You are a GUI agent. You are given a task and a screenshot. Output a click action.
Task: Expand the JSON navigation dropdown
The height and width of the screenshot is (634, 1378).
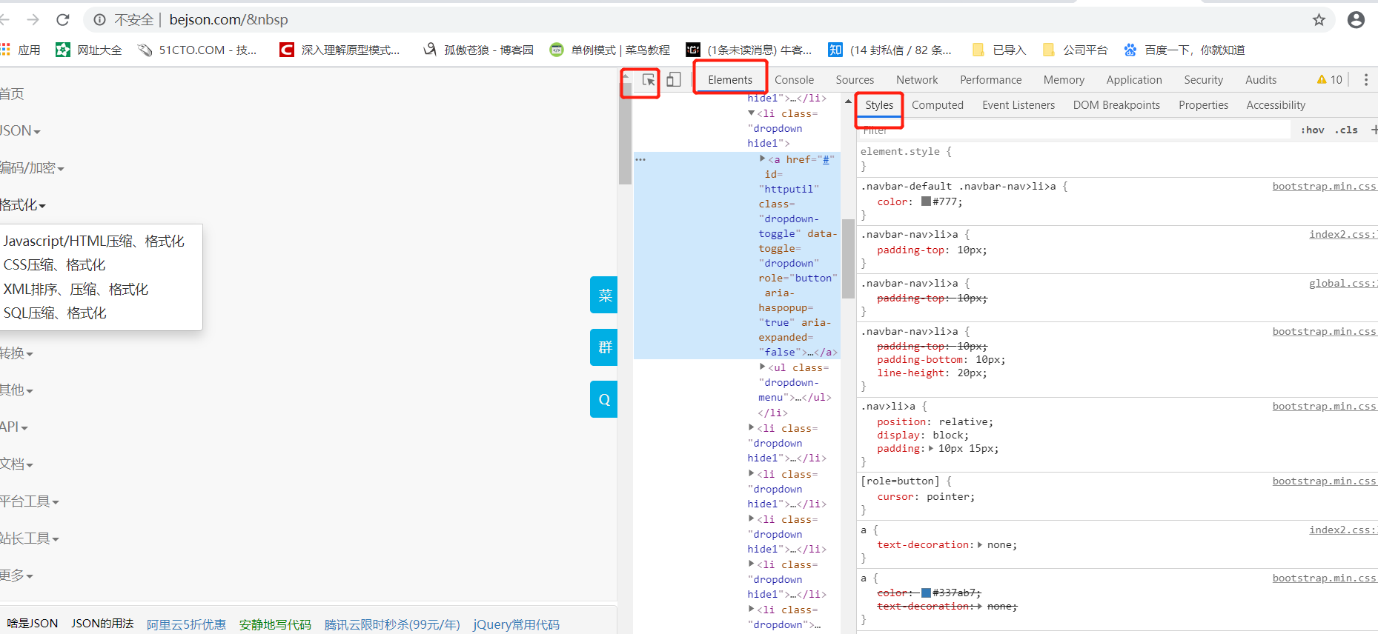point(20,130)
